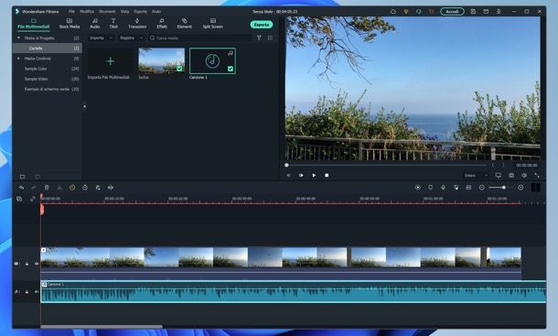The height and width of the screenshot is (336, 558).
Task: Open the Modifica menu
Action: point(87,11)
